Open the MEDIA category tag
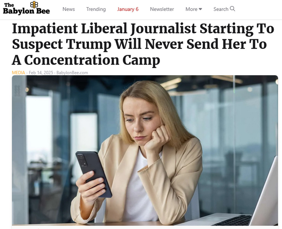 (18, 72)
